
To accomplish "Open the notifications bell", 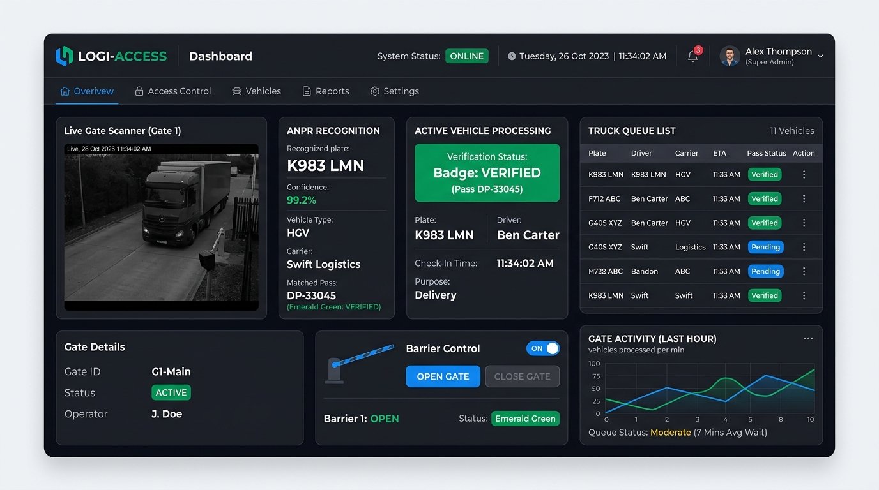I will click(x=692, y=56).
